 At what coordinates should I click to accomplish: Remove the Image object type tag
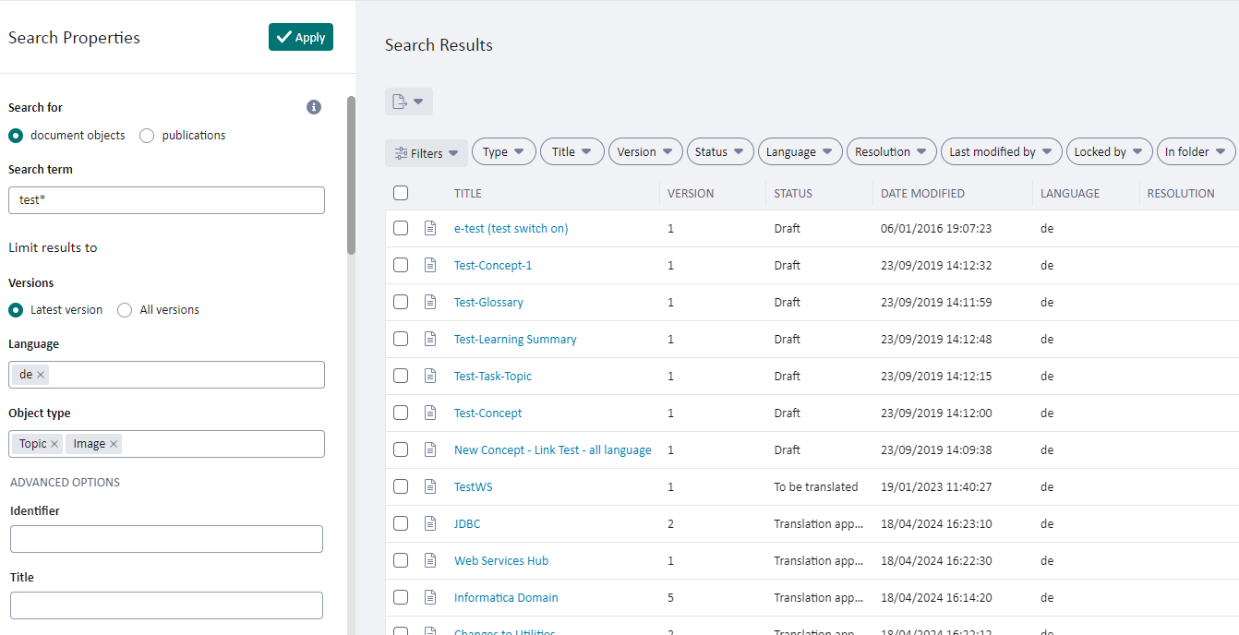click(114, 444)
